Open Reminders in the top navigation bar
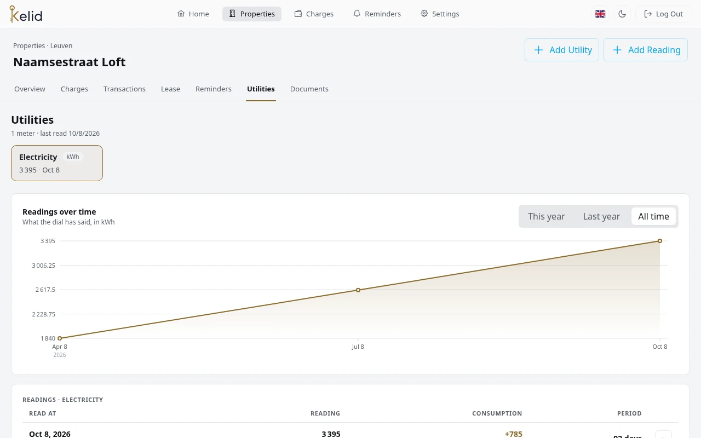The height and width of the screenshot is (438, 701). point(377,14)
